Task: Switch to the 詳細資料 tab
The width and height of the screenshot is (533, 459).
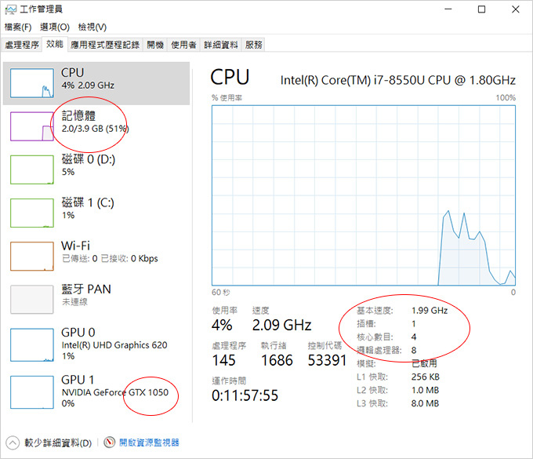Action: pyautogui.click(x=220, y=45)
